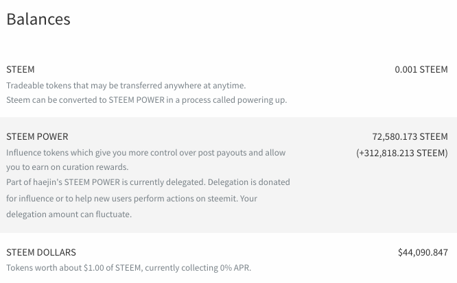Viewport: 457px width, 283px height.
Task: Click the 'you to earn on curation rewards' line
Action: tap(67, 167)
